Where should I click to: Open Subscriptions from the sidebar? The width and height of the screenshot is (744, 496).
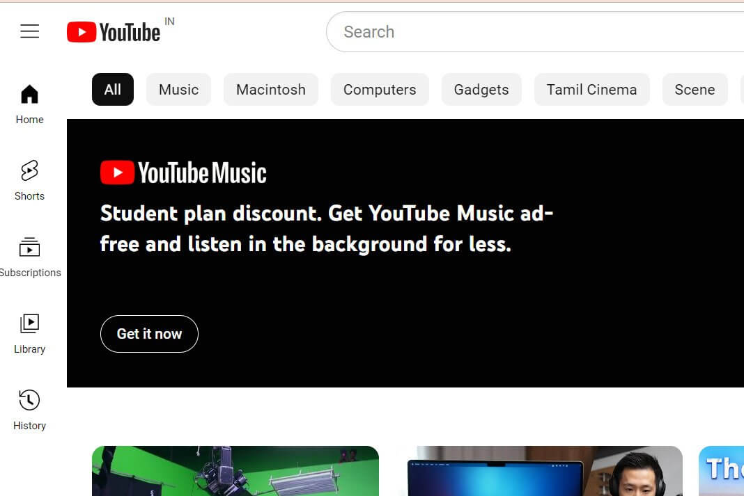(x=29, y=256)
